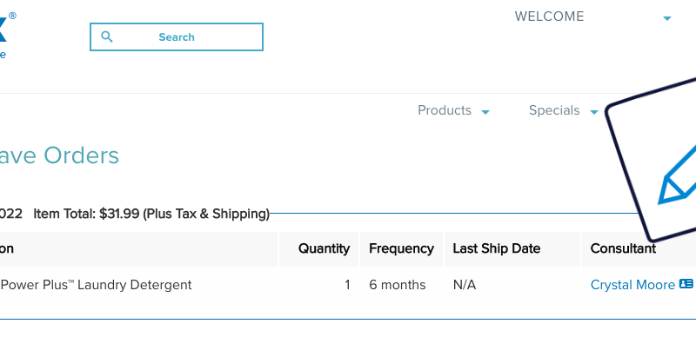Open the Specials menu
Image resolution: width=696 pixels, height=337 pixels.
point(554,110)
